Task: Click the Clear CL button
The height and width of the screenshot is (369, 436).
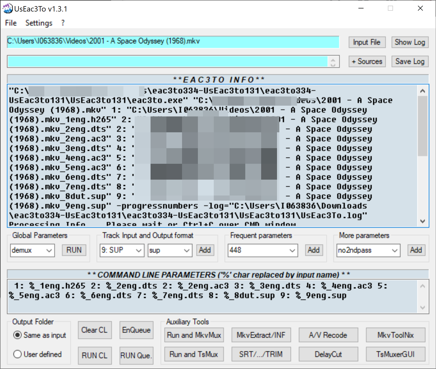Action: pos(95,330)
